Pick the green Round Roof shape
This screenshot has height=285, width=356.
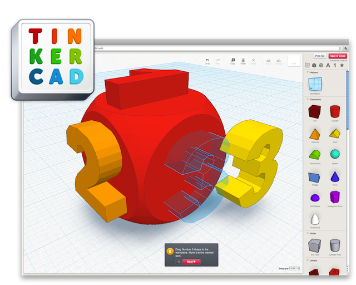pos(315,155)
